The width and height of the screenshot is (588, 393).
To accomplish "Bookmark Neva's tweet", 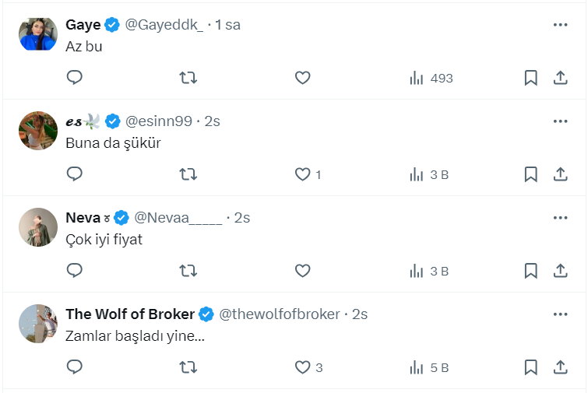I will coord(530,271).
